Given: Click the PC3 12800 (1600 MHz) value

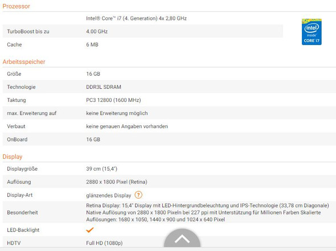Looking at the screenshot, I should pyautogui.click(x=113, y=100).
